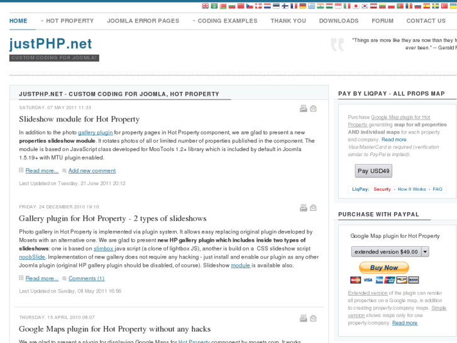Image resolution: width=457 pixels, height=343 pixels.
Task: Follow the gallery plugin link
Action: pos(96,133)
